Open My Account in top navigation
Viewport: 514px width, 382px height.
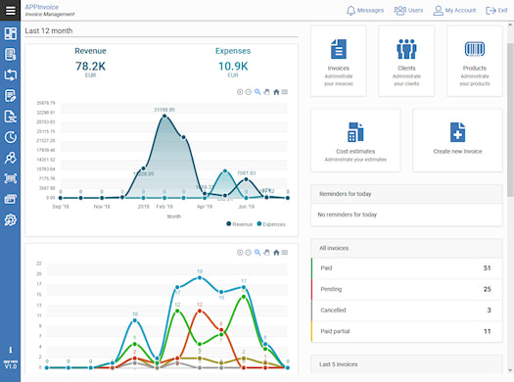point(454,11)
